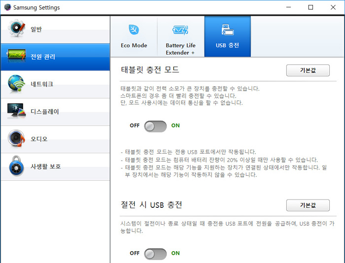Minimize the Samsung Settings window
The image size is (345, 263).
coord(288,7)
